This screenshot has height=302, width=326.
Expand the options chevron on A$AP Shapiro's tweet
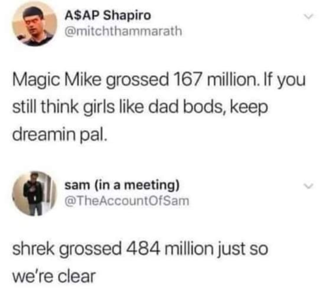point(308,16)
